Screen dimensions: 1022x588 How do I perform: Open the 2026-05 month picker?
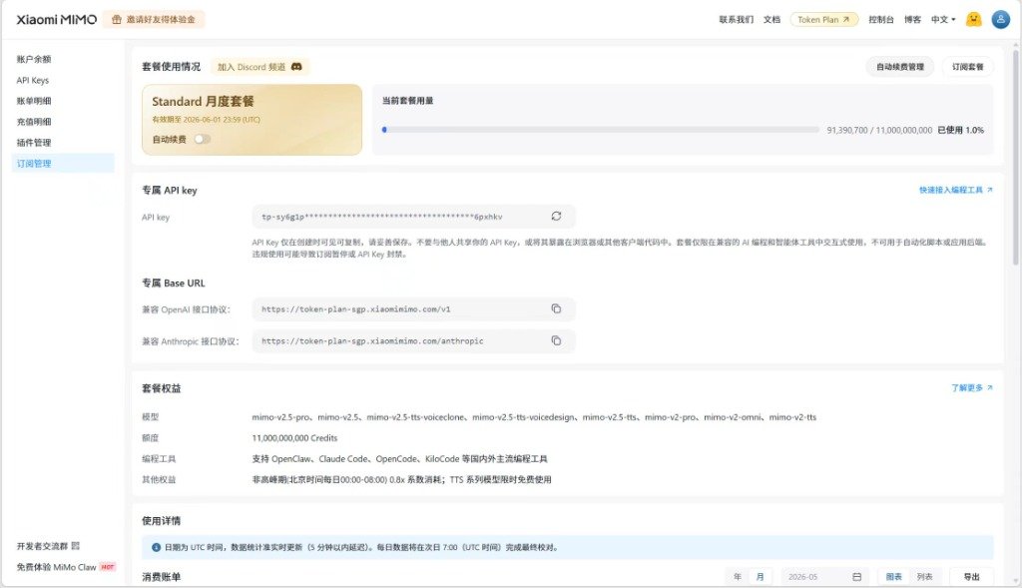click(823, 577)
